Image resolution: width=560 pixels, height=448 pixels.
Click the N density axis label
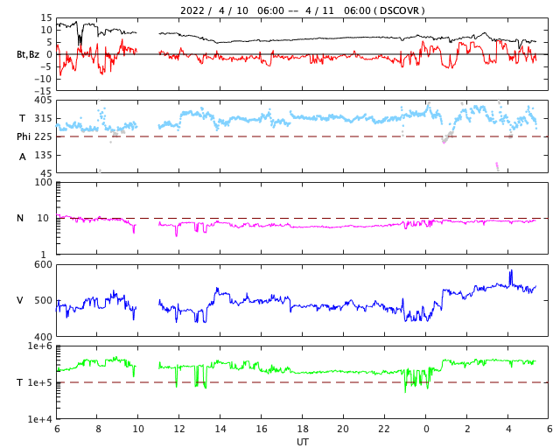[20, 218]
